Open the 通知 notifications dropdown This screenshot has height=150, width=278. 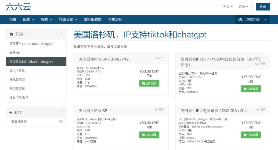tap(243, 7)
